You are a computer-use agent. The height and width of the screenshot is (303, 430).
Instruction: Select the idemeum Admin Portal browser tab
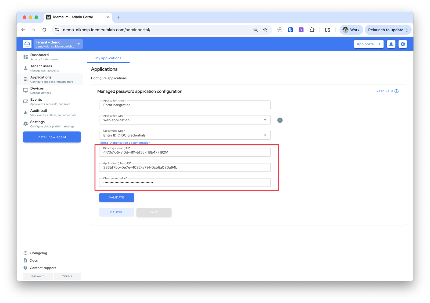point(78,17)
